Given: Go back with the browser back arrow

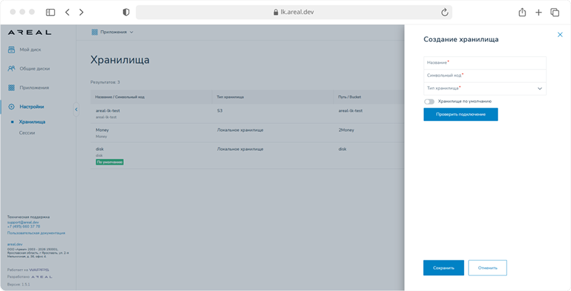Looking at the screenshot, I should pyautogui.click(x=68, y=12).
